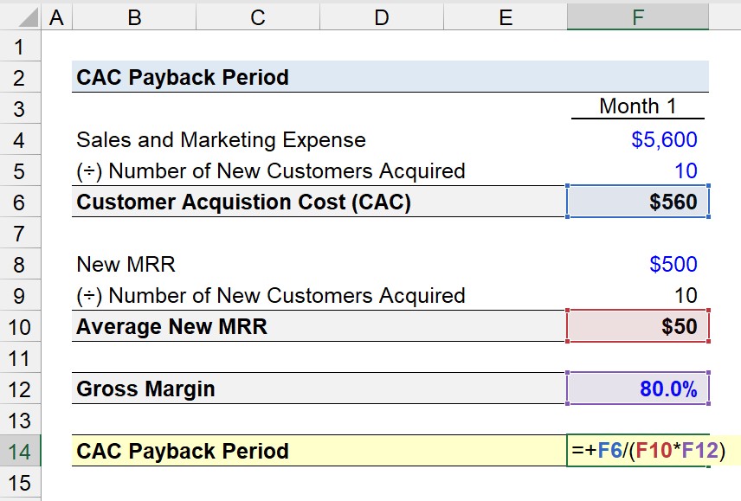Select column F header
This screenshot has width=741, height=501.
[638, 17]
